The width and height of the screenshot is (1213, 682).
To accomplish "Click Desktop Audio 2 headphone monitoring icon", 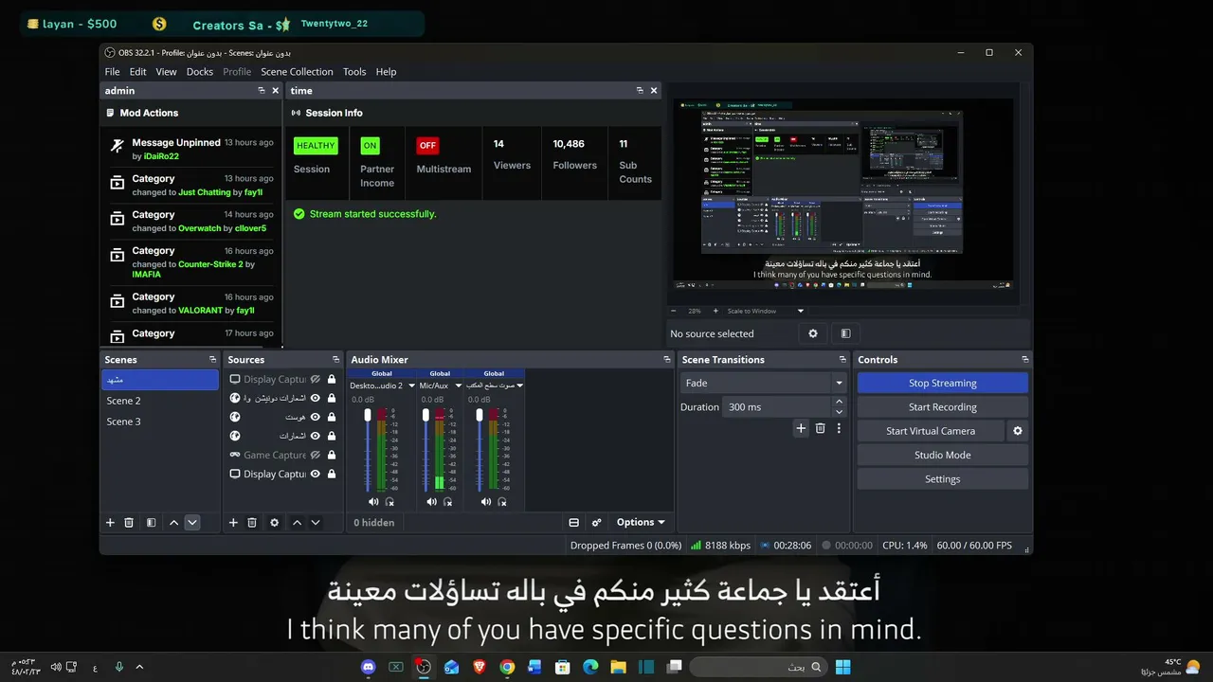I will (x=389, y=502).
